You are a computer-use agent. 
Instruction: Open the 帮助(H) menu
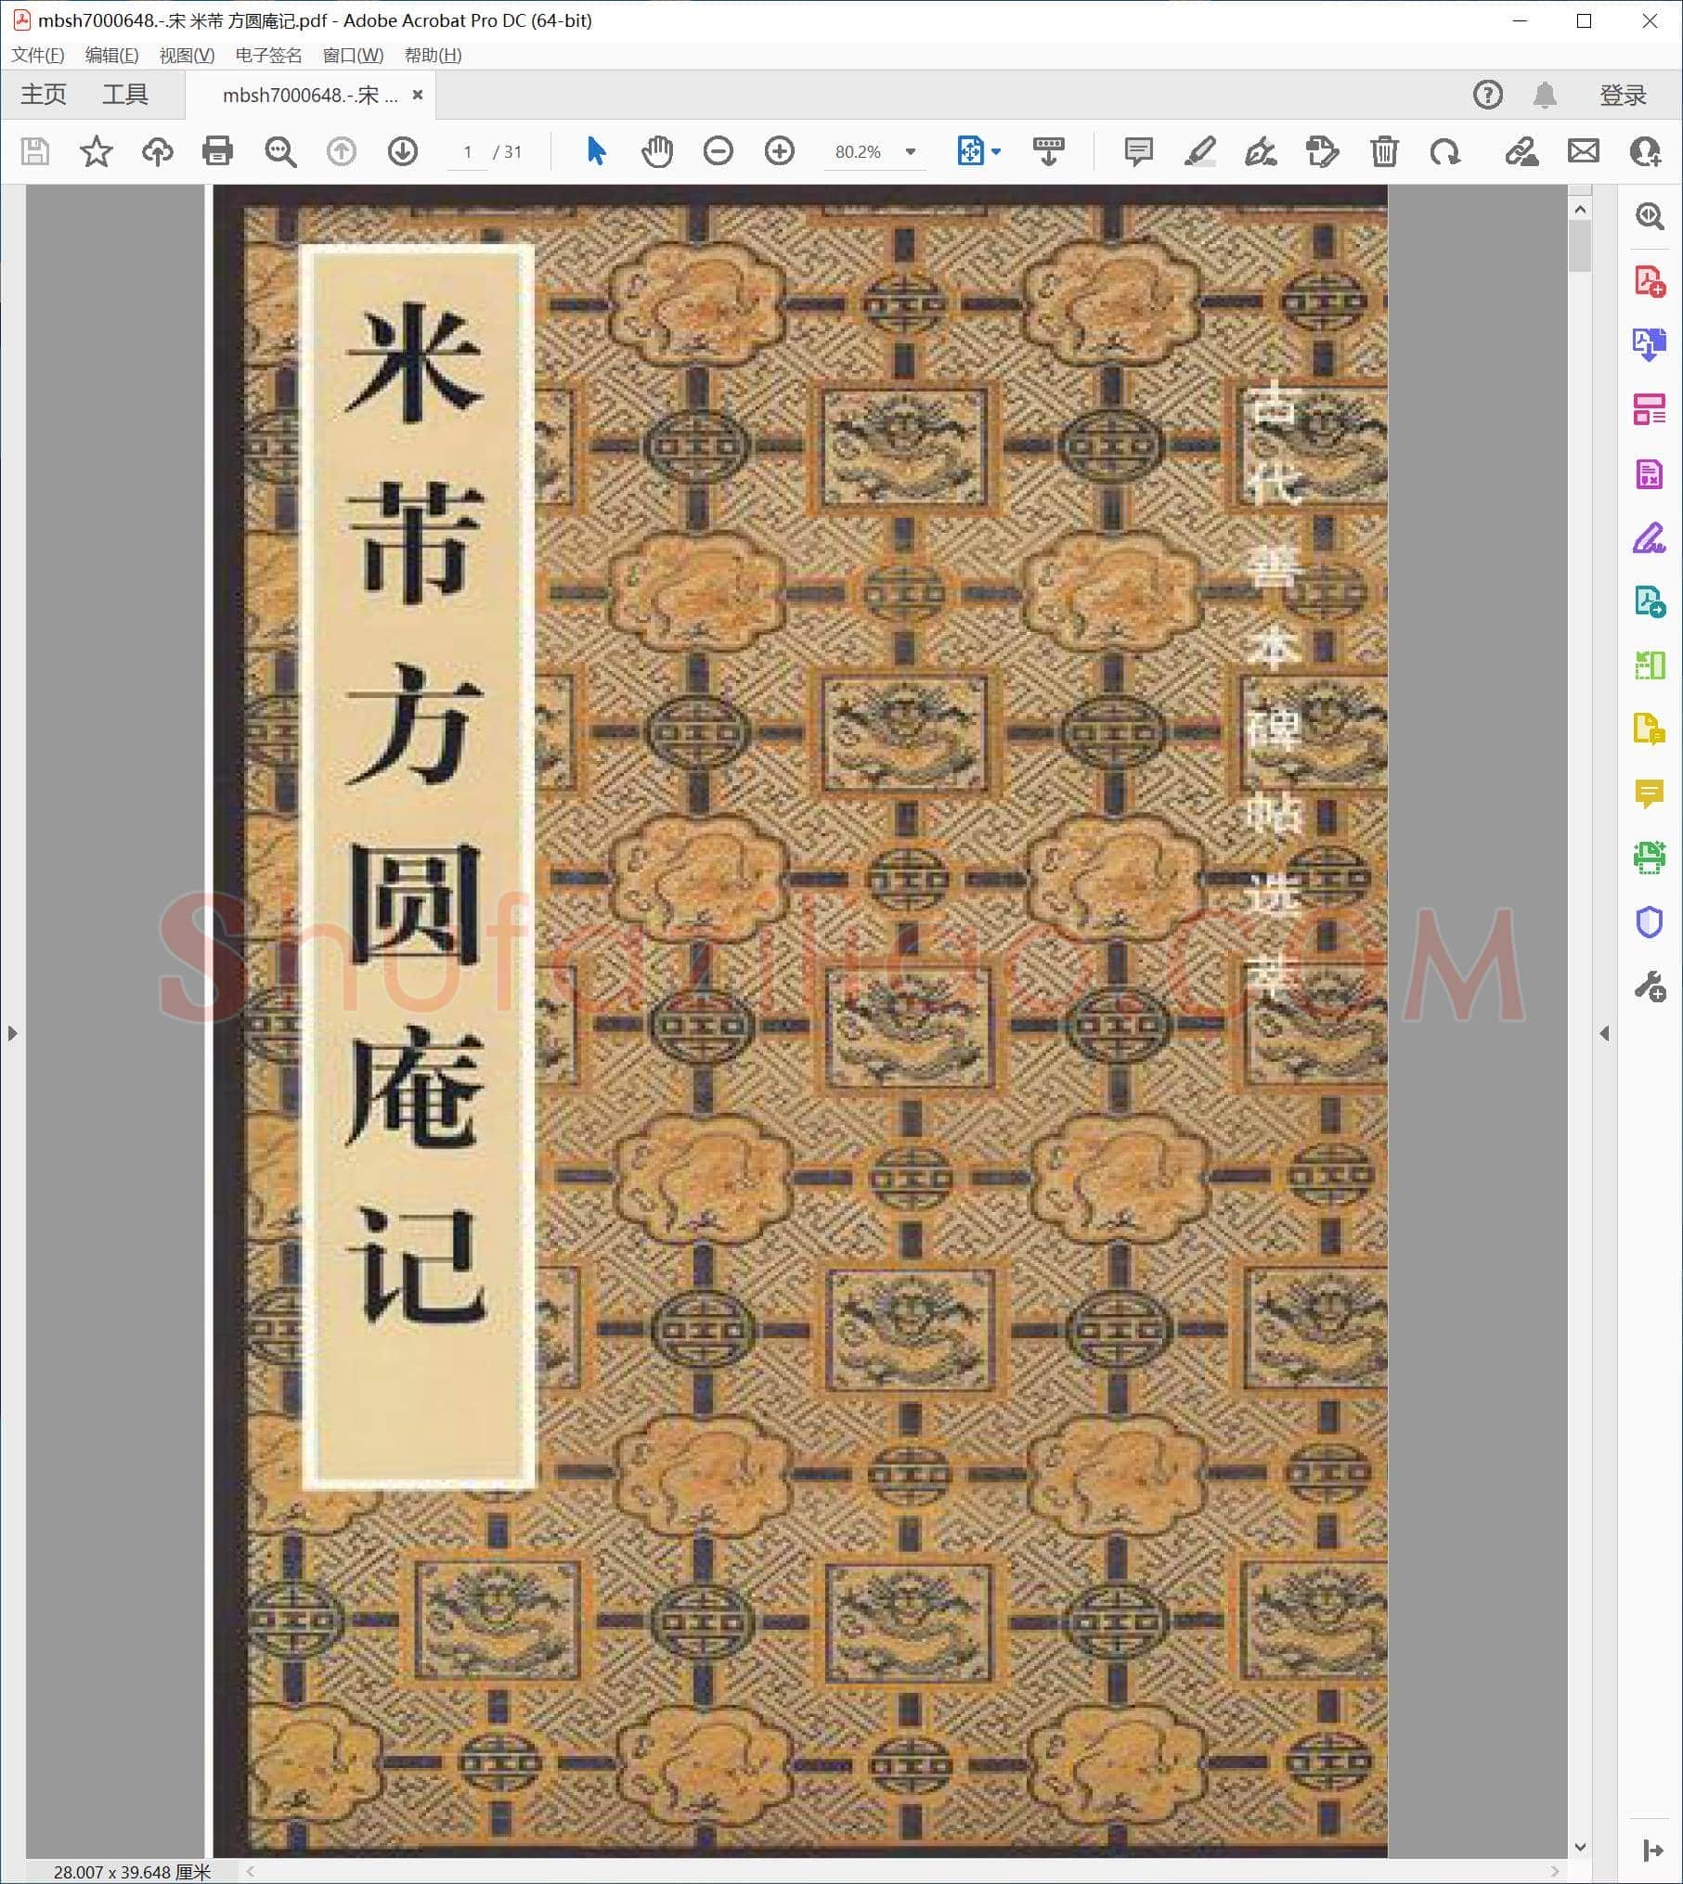[x=433, y=55]
